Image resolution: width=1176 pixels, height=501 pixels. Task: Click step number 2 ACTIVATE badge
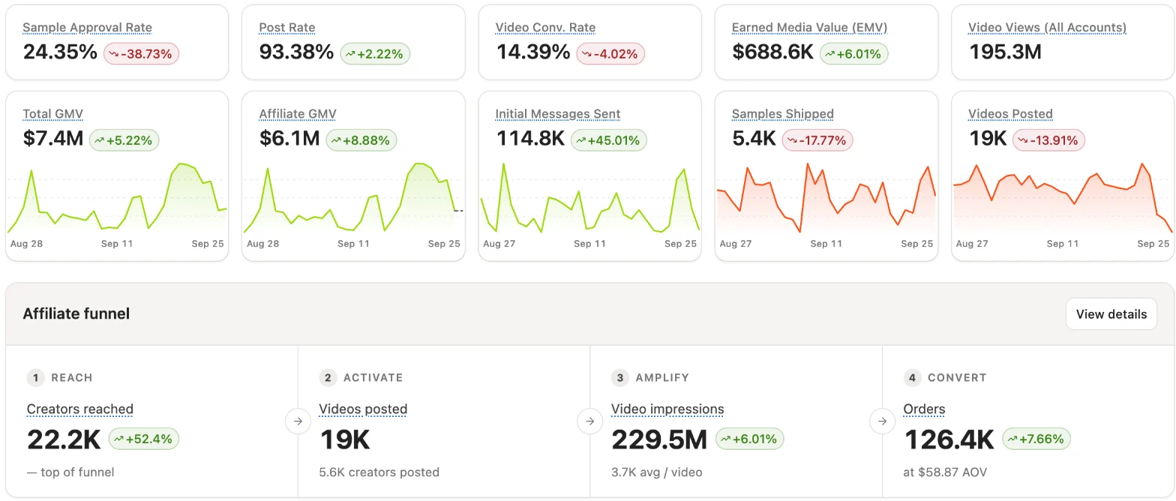point(328,378)
